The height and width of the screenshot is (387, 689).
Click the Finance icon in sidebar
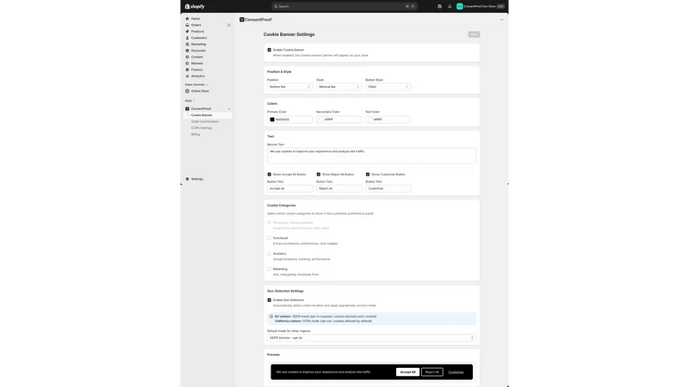(x=187, y=70)
